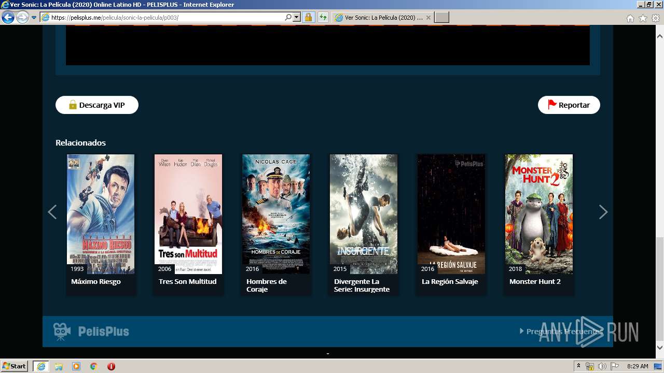
Task: Click the Reportar button
Action: pos(569,105)
